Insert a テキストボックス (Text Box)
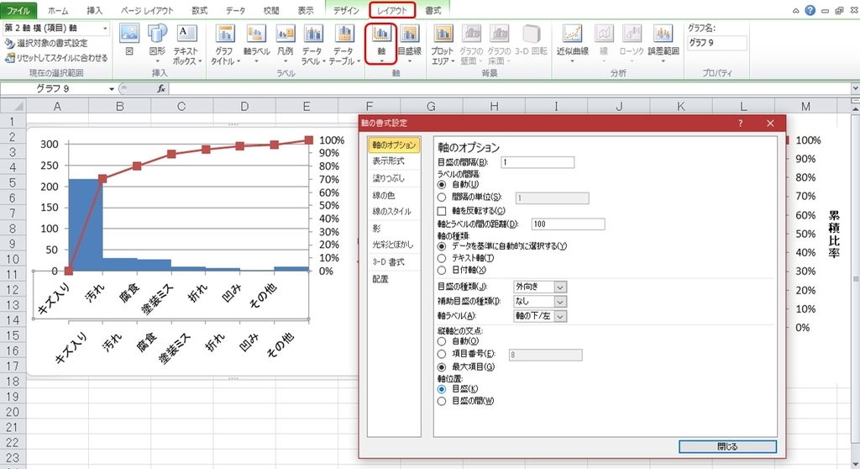 (x=187, y=45)
